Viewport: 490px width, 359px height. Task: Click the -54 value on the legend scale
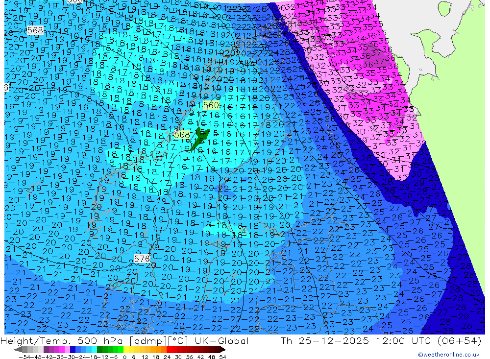[x=24, y=357]
